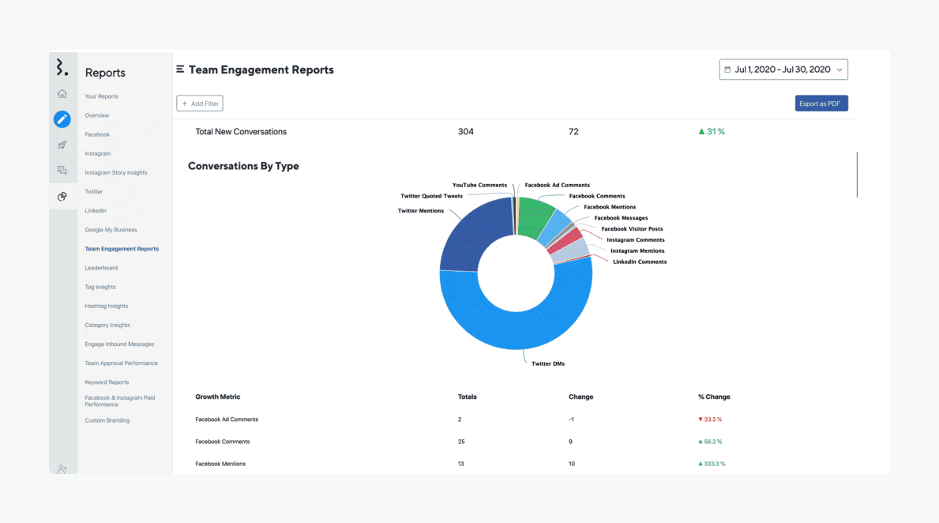Click Export as PDF button
This screenshot has width=939, height=523.
pos(821,103)
